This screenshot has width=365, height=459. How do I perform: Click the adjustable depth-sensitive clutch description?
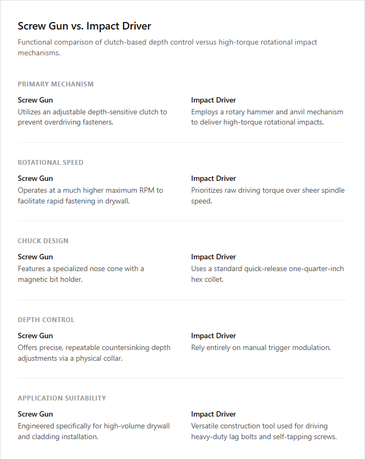[92, 117]
